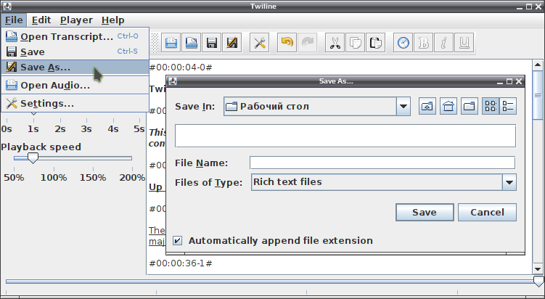This screenshot has height=299, width=545.
Task: Click the copy toolbar icon
Action: pyautogui.click(x=355, y=43)
